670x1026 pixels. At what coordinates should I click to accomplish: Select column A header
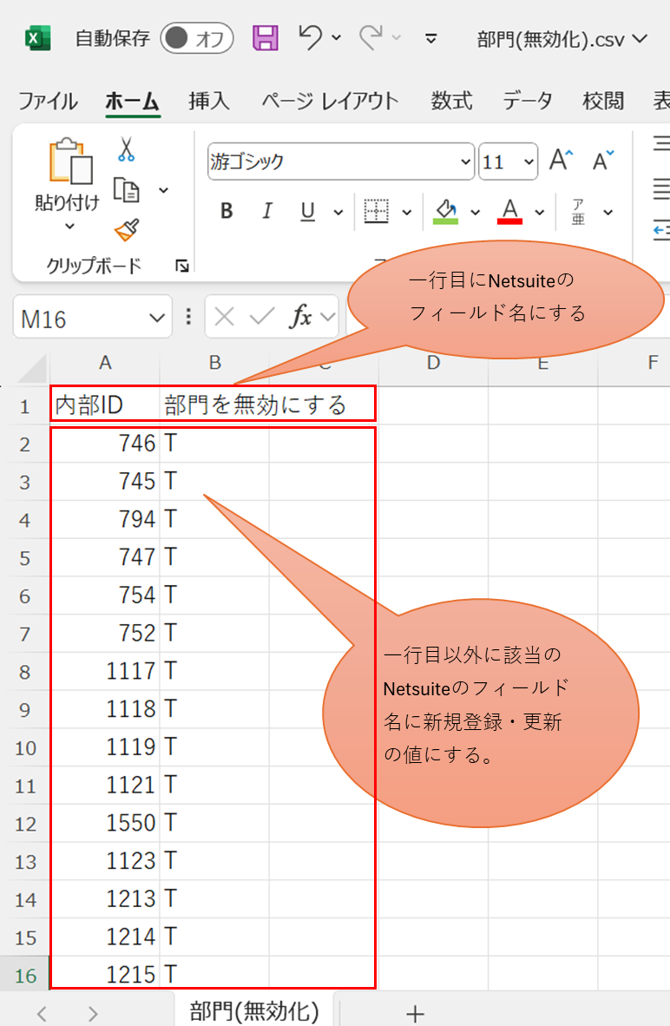point(105,363)
